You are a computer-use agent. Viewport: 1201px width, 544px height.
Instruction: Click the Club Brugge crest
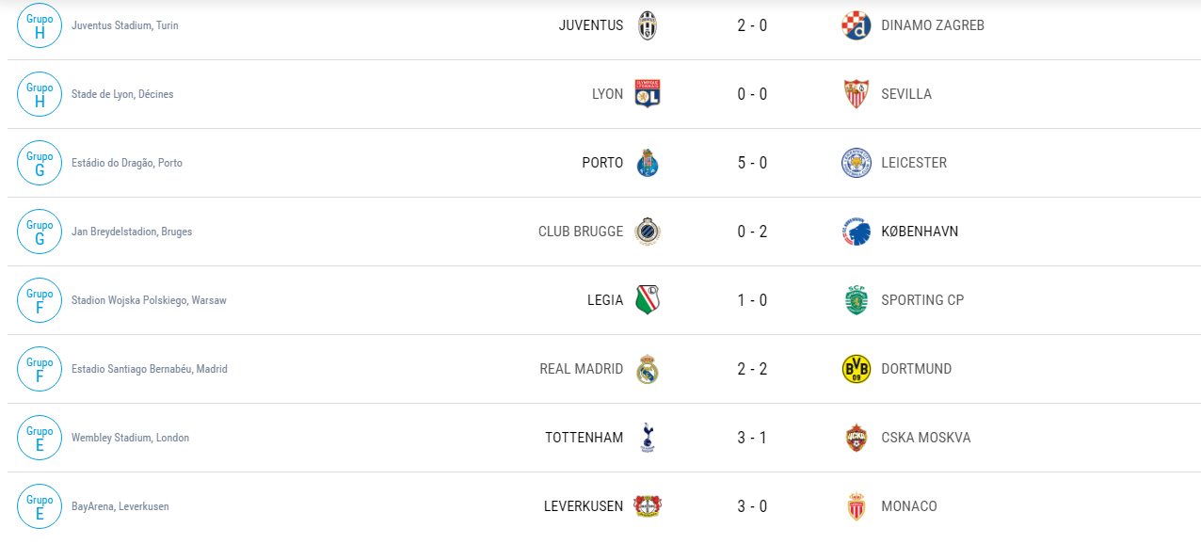647,232
